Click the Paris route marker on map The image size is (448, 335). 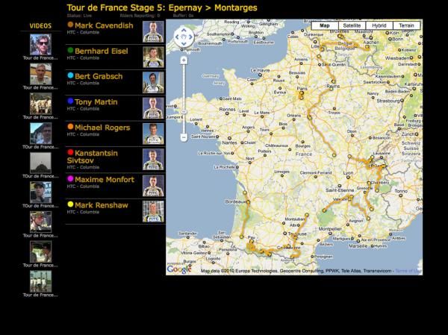tap(302, 93)
